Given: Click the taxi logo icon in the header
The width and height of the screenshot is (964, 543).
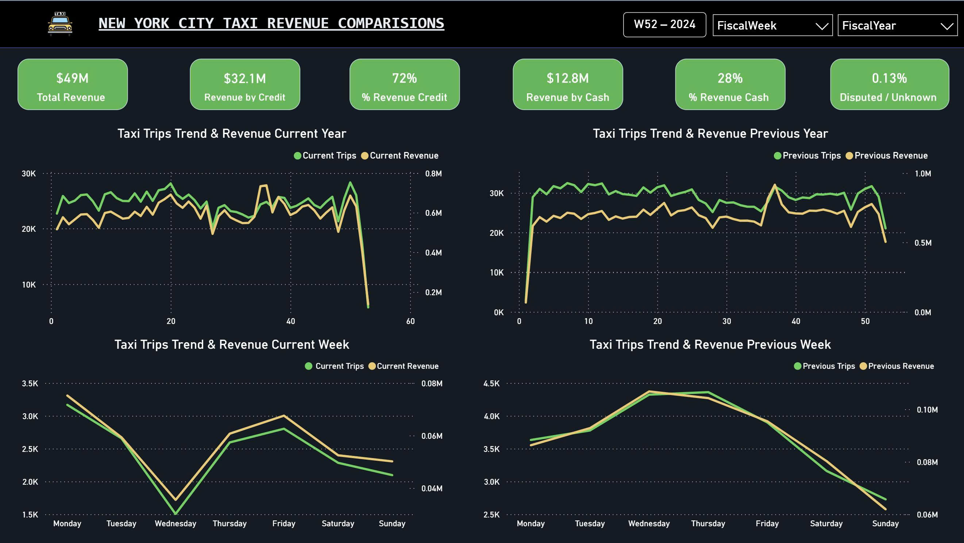Looking at the screenshot, I should [x=60, y=24].
